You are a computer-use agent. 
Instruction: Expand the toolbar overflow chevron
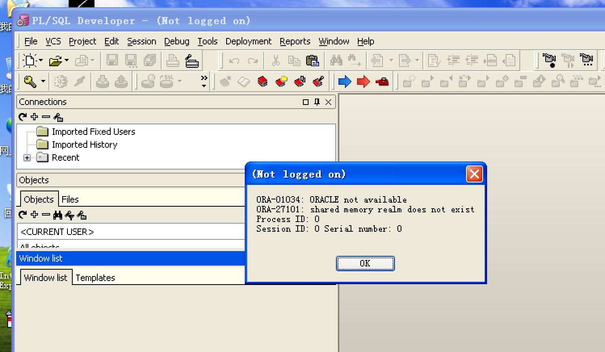point(204,81)
